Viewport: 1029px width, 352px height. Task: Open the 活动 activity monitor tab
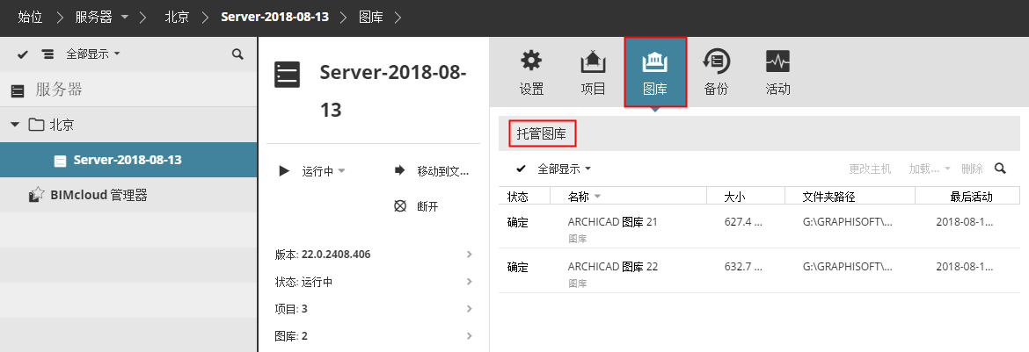pyautogui.click(x=777, y=72)
